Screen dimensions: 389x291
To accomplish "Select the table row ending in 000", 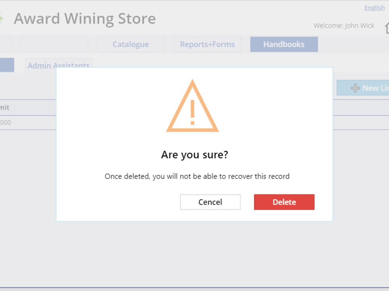I will coord(28,123).
